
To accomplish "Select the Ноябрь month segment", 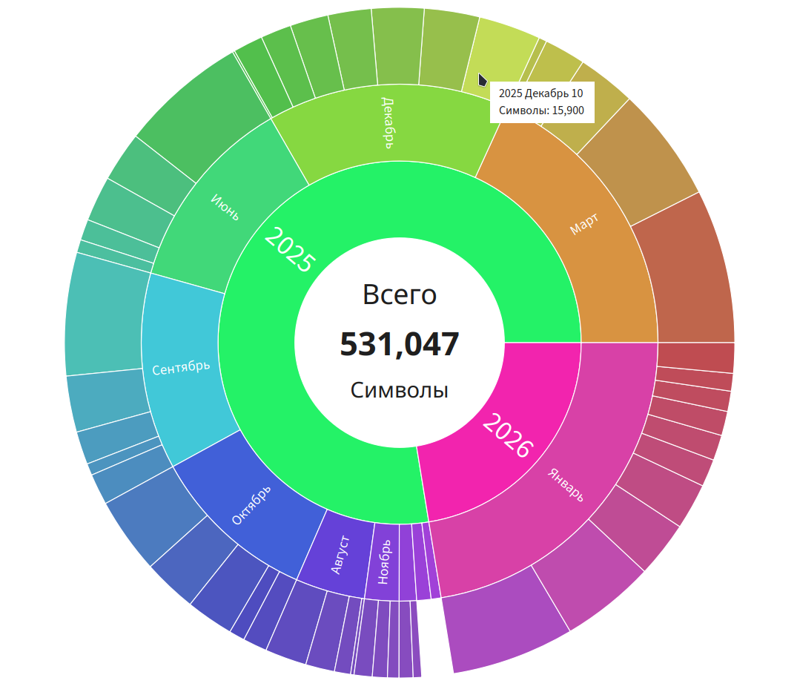I will (384, 561).
